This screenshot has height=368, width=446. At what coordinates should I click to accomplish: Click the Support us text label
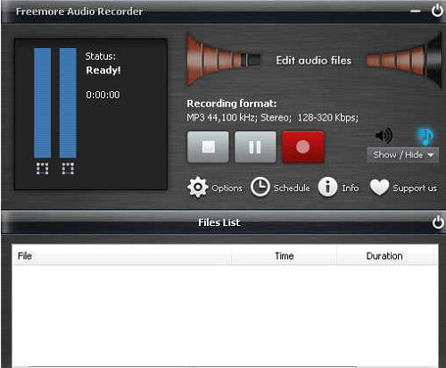point(415,188)
